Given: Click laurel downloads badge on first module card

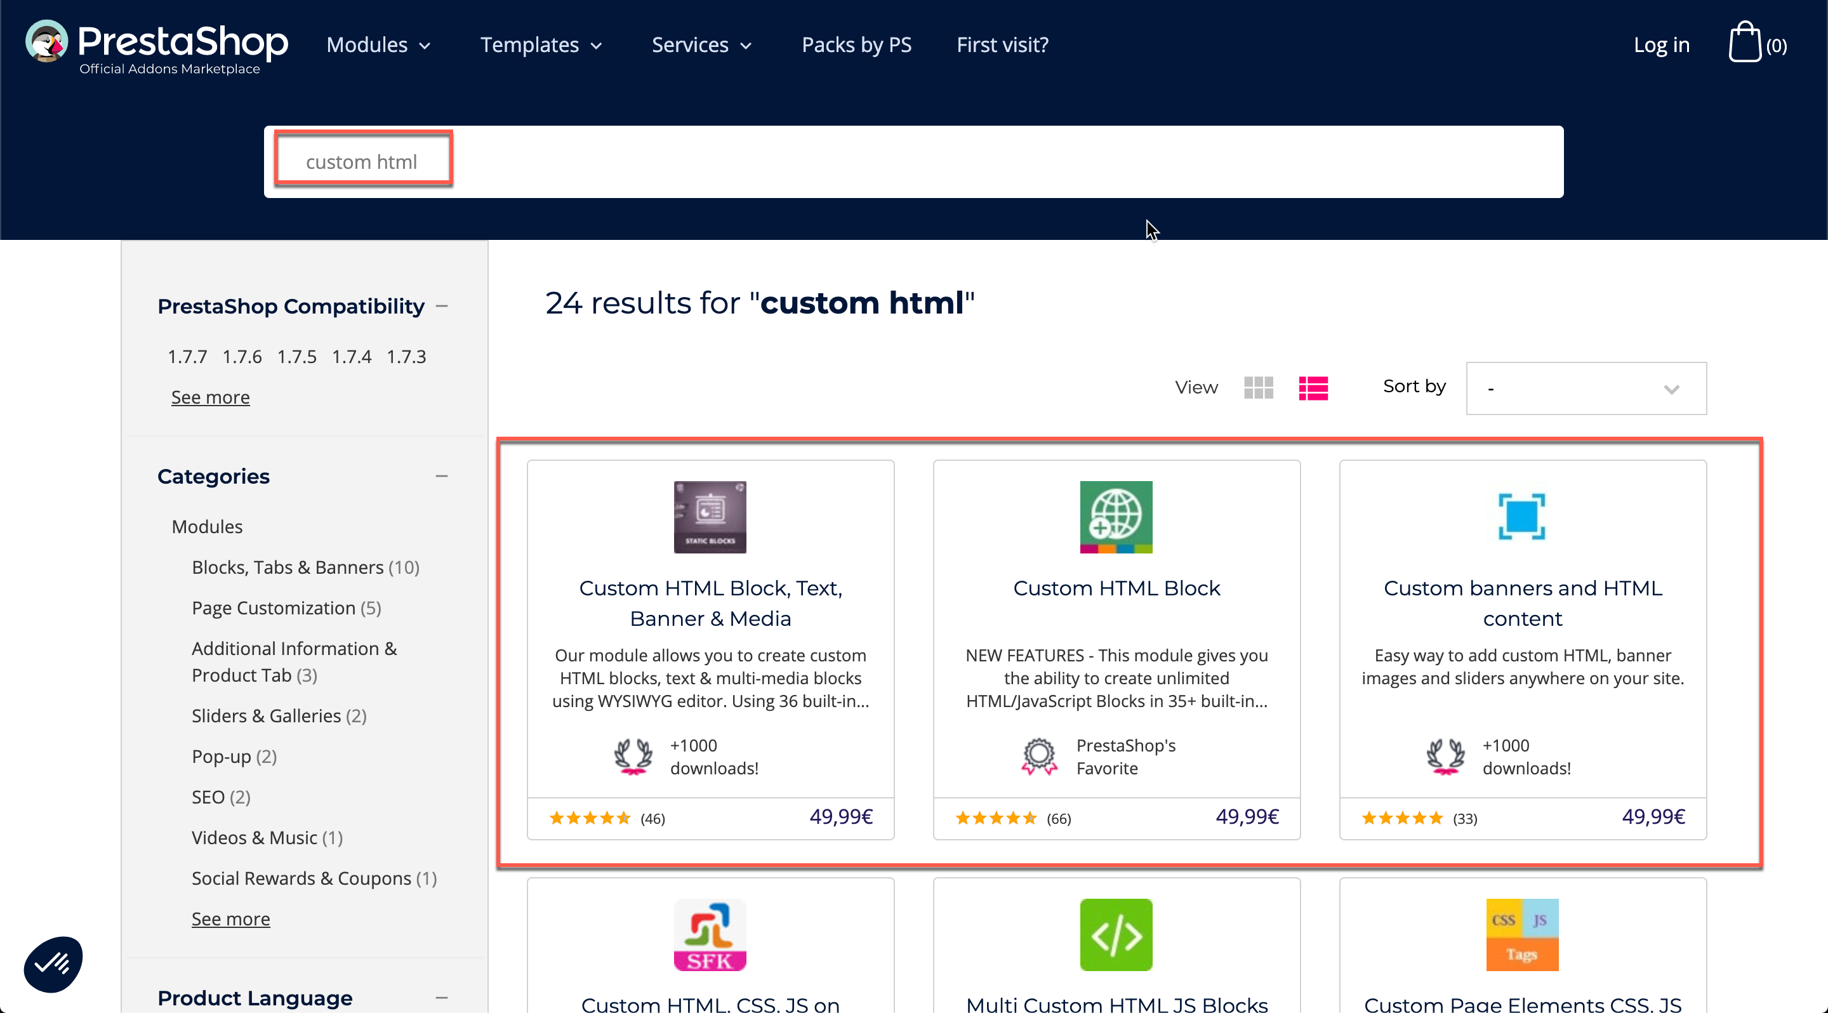Looking at the screenshot, I should click(x=633, y=756).
